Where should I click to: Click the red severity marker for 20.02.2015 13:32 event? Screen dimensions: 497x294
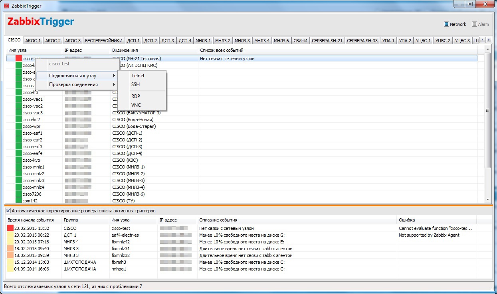10,228
